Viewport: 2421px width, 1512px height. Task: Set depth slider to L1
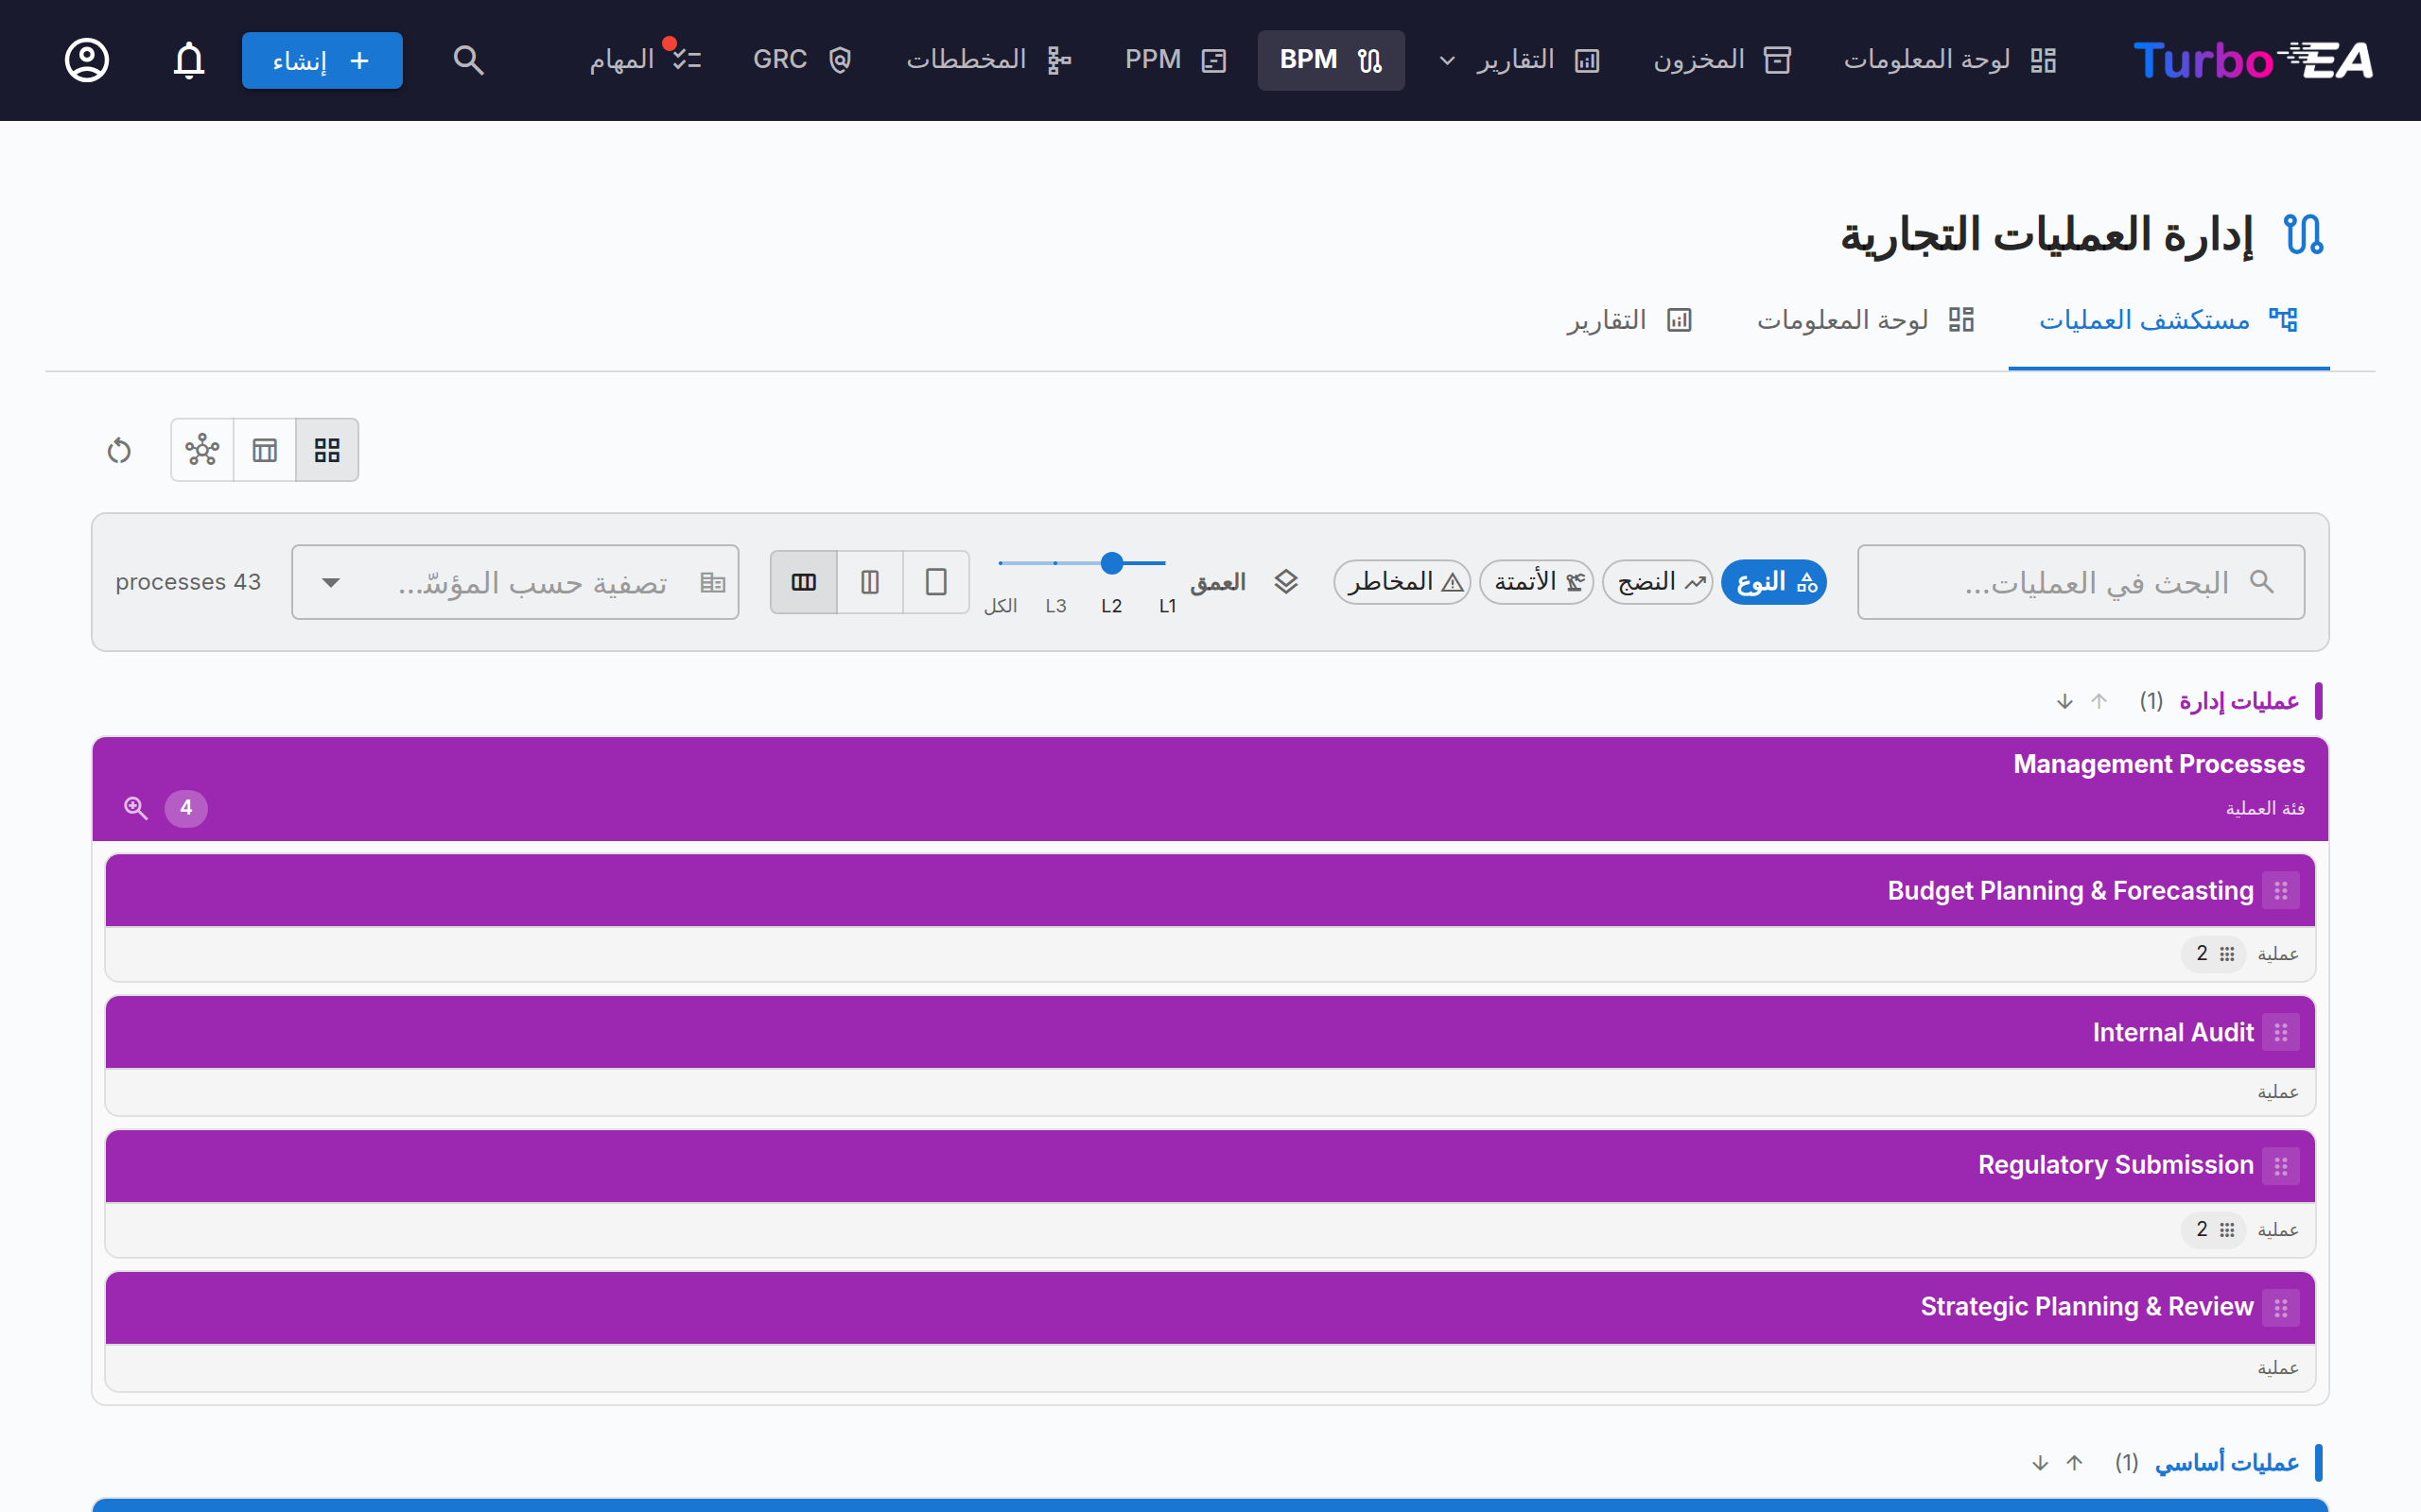click(x=1166, y=605)
